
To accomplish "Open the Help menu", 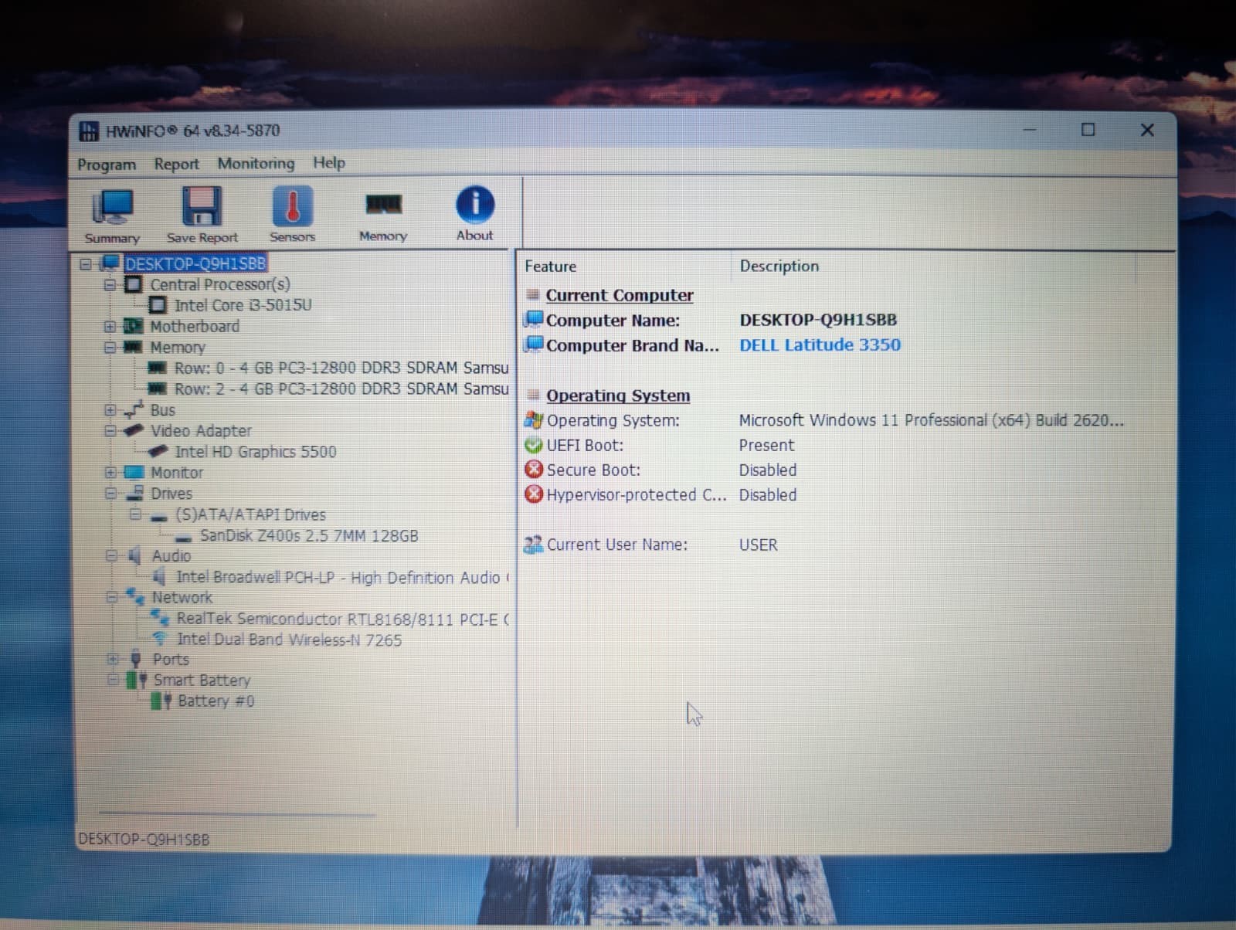I will 329,162.
